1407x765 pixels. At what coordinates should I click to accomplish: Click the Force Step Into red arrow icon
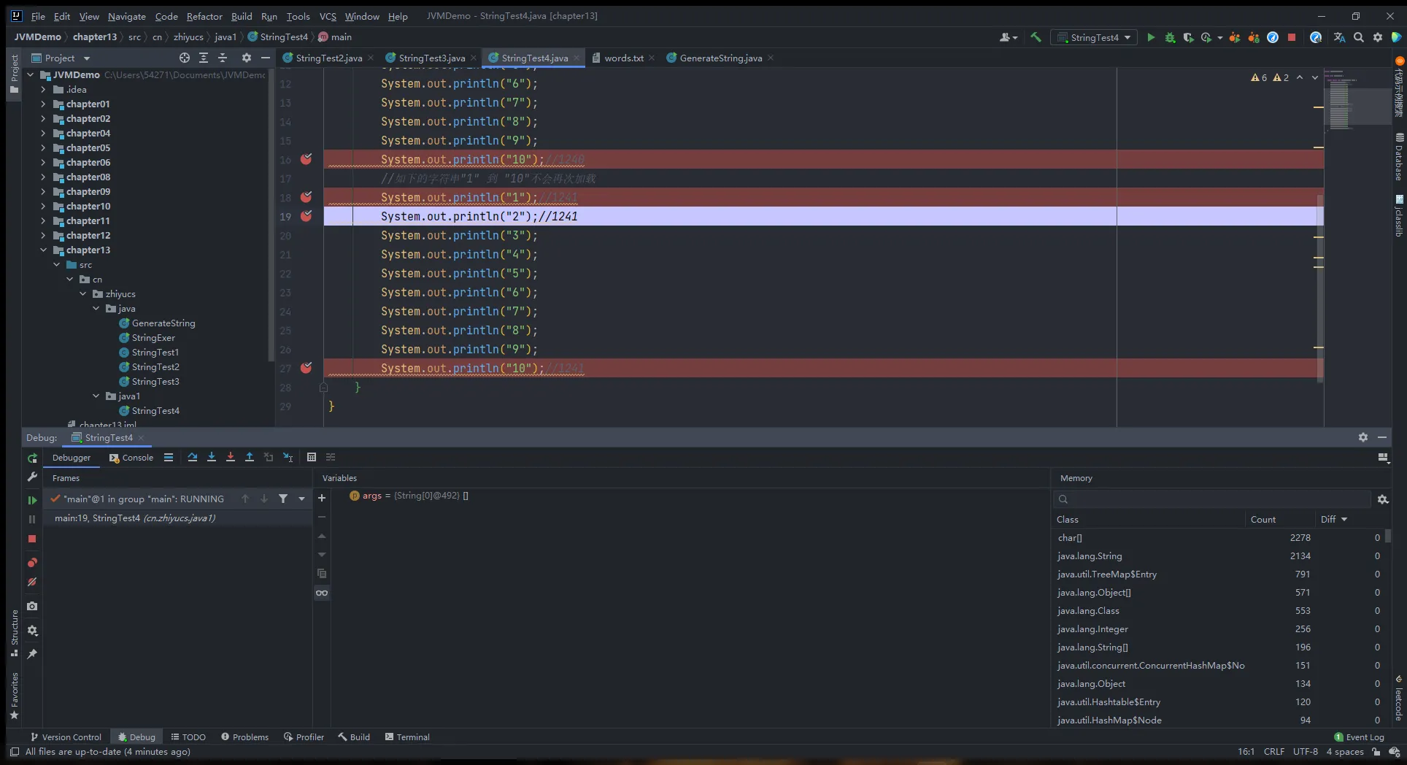point(231,457)
